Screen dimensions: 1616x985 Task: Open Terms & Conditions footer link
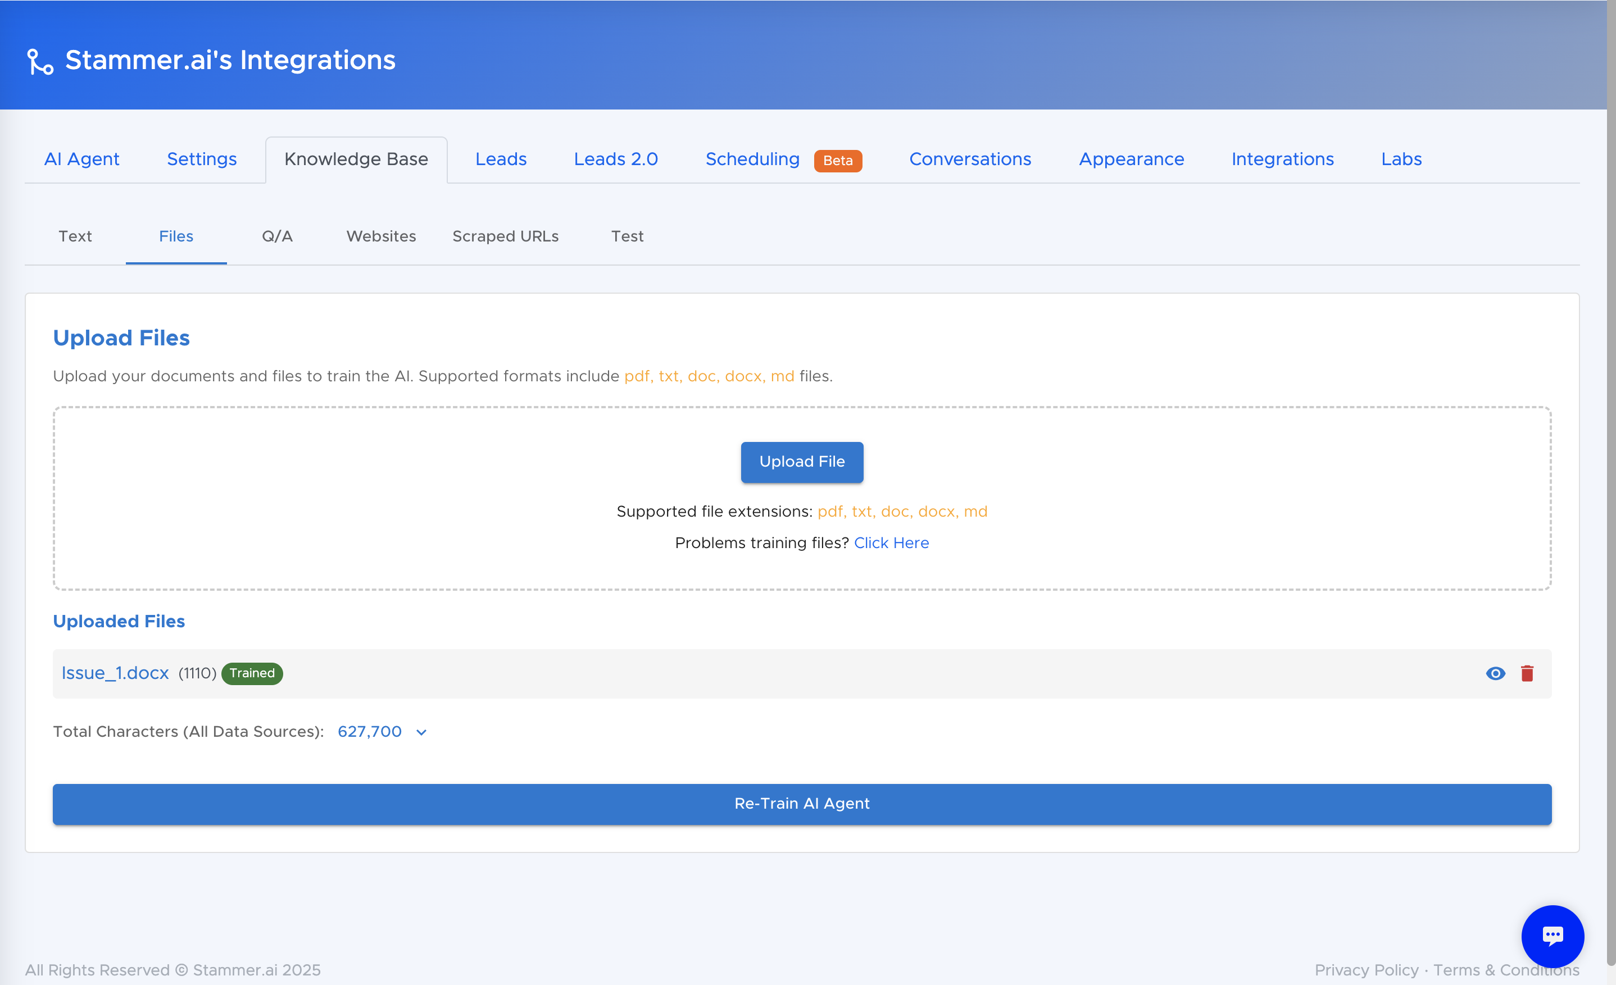(1506, 970)
